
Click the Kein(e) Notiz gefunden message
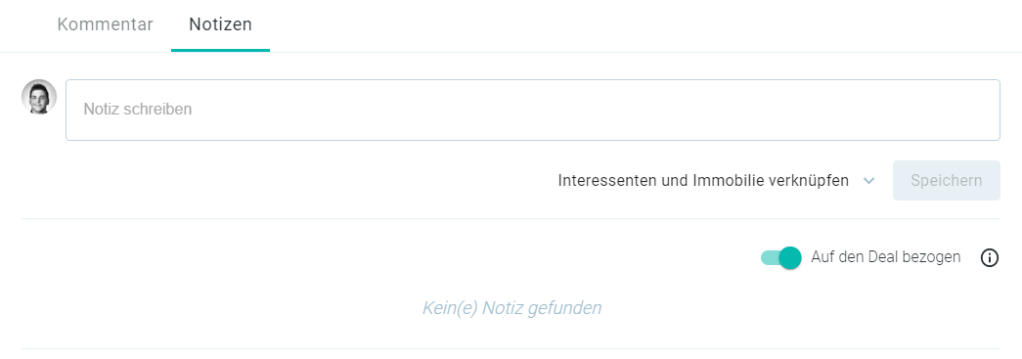click(511, 307)
